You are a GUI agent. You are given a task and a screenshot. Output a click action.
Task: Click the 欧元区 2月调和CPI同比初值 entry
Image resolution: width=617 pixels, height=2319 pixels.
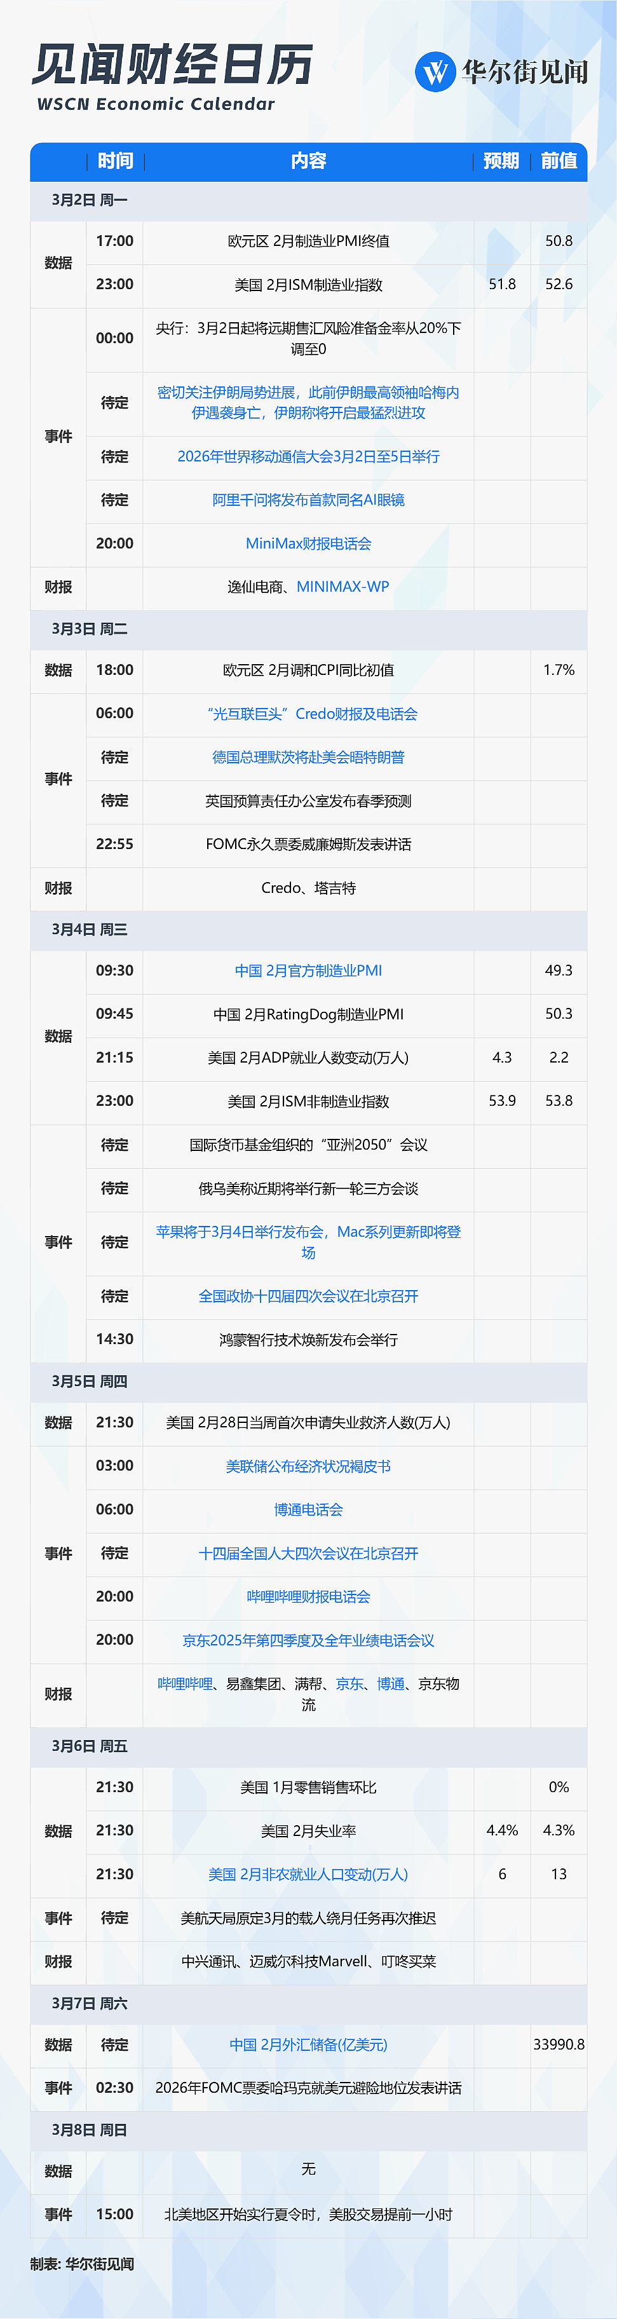[x=308, y=670]
